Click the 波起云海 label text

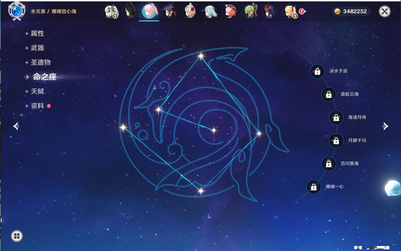[x=350, y=94]
